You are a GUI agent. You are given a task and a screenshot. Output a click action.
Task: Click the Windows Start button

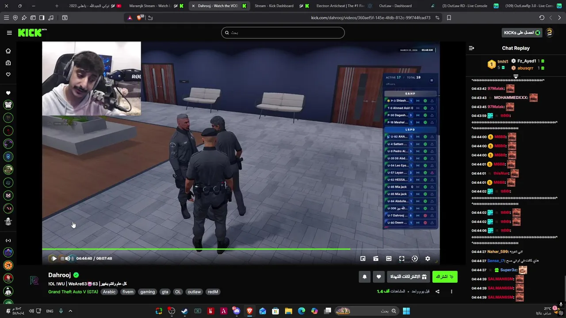coord(406,311)
